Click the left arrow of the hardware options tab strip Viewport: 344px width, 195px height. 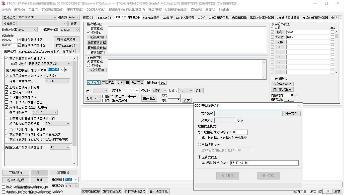pyautogui.click(x=73, y=51)
